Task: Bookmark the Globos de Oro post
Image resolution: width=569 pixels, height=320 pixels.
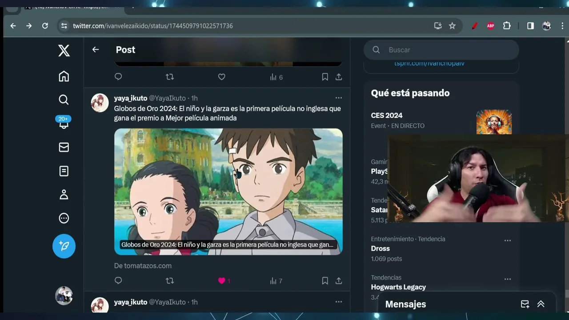Action: click(x=325, y=281)
